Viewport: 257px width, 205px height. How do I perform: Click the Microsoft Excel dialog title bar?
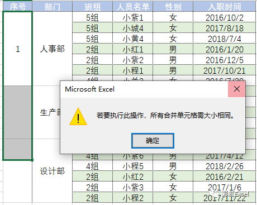pyautogui.click(x=144, y=89)
